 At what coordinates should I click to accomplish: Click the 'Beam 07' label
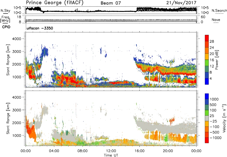(x=111, y=3)
